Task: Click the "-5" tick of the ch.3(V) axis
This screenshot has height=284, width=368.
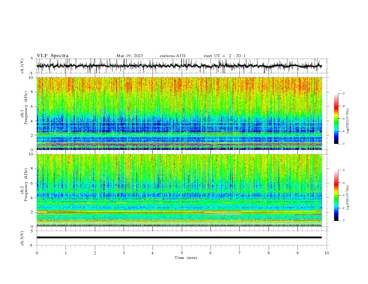Action: [x=32, y=245]
